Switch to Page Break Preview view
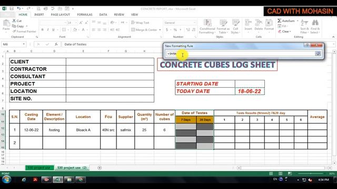Viewport: 337px width, 189px height. coord(290,173)
